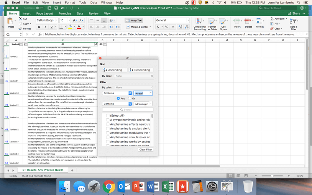
Task: Open the Insert ribbon tab
Action: (26, 13)
